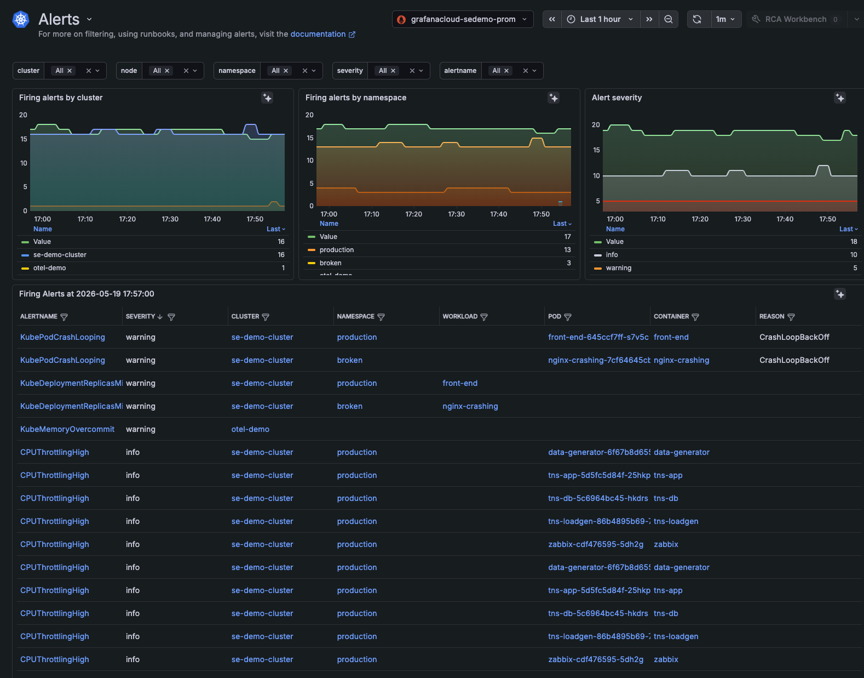Remove the All value from severity filter

tap(393, 71)
